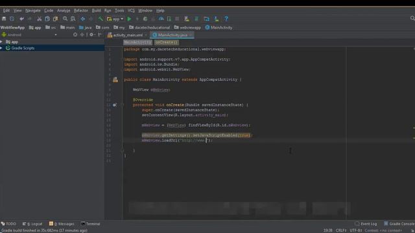Click the class gutter icon beside MainActivity
Viewport: 415px width, 233px height.
tap(115, 80)
